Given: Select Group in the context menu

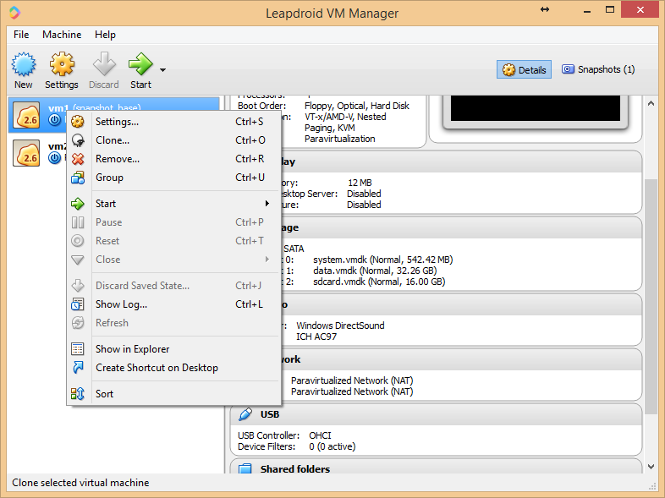Looking at the screenshot, I should 174,178.
